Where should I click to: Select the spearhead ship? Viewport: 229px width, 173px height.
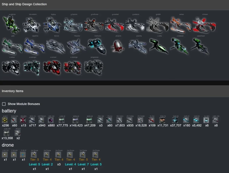pos(200,46)
